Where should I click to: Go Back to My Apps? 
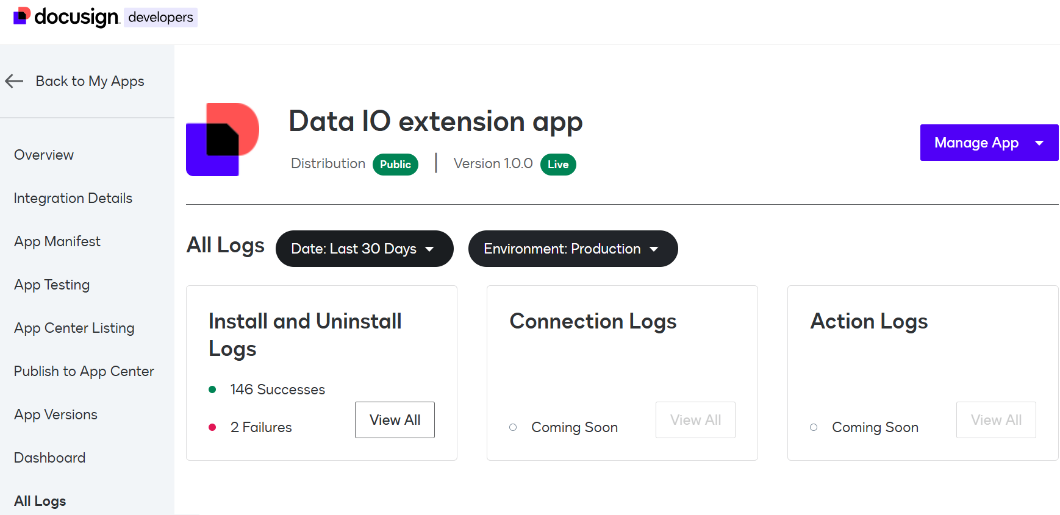pos(90,81)
